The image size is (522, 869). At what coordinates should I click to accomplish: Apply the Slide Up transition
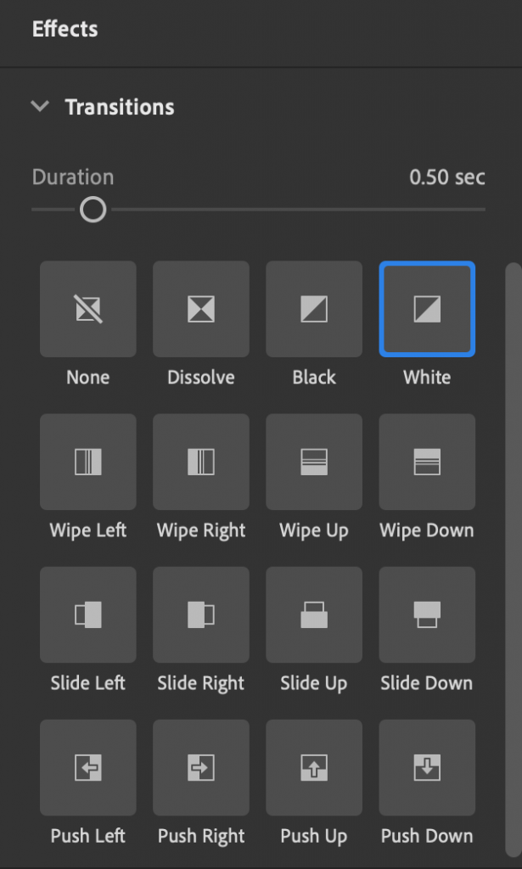click(314, 614)
